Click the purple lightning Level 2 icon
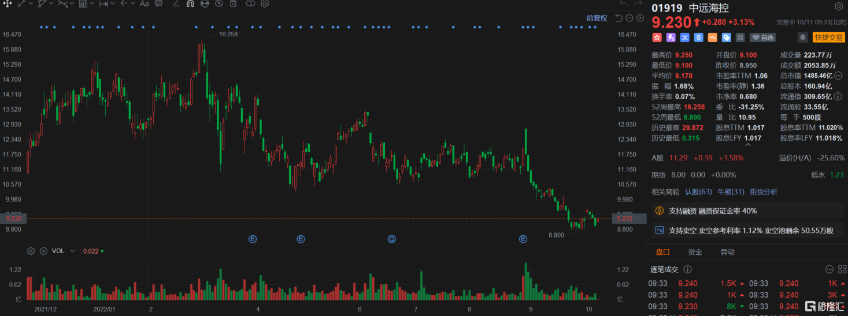The width and height of the screenshot is (848, 316). pos(671,37)
